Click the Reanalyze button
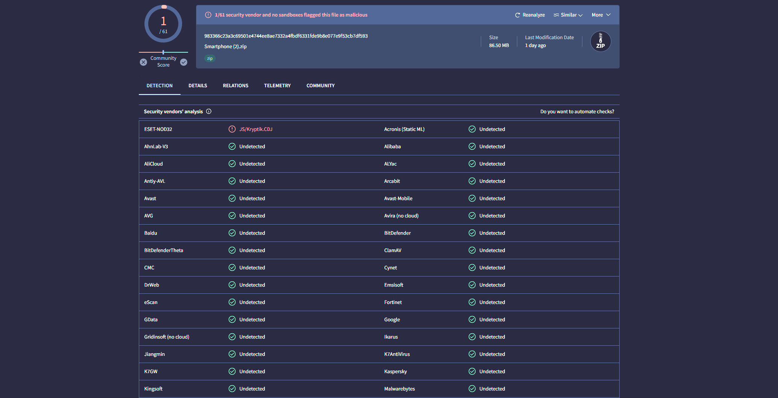This screenshot has width=778, height=398. pos(530,15)
